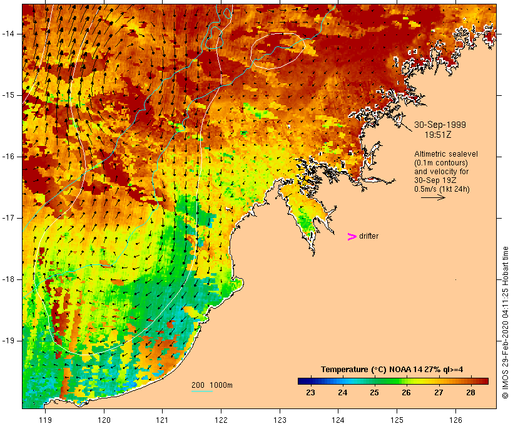Click the '30-Sep-1999' date text
Image resolution: width=513 pixels, height=426 pixels.
[440, 125]
